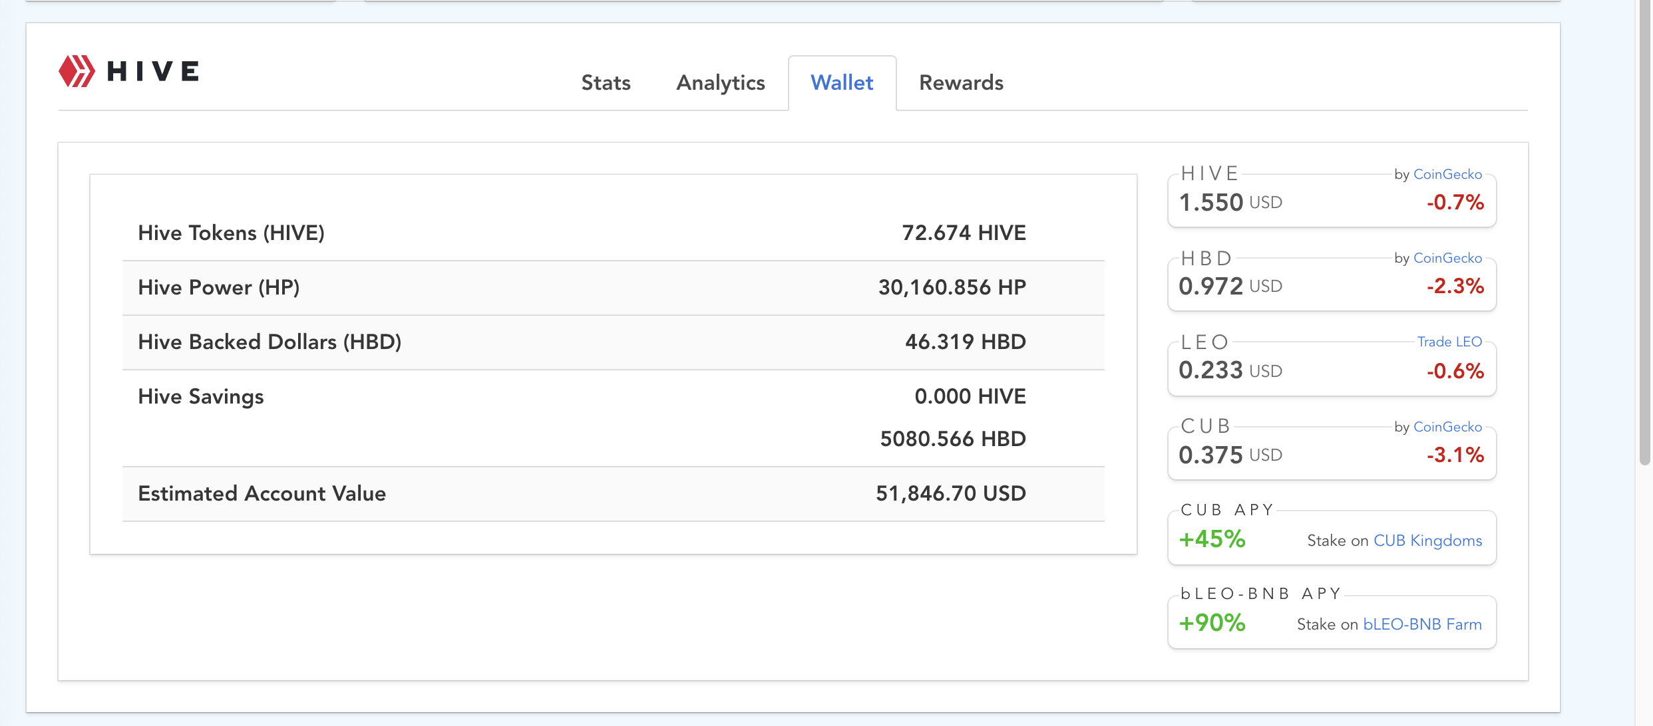This screenshot has height=726, width=1653.
Task: Click the -0.7% HIVE change
Action: click(x=1455, y=202)
